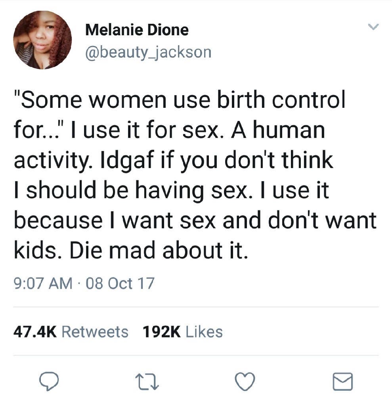Image resolution: width=392 pixels, height=406 pixels.
Task: Click the 192K like count number
Action: click(x=161, y=331)
